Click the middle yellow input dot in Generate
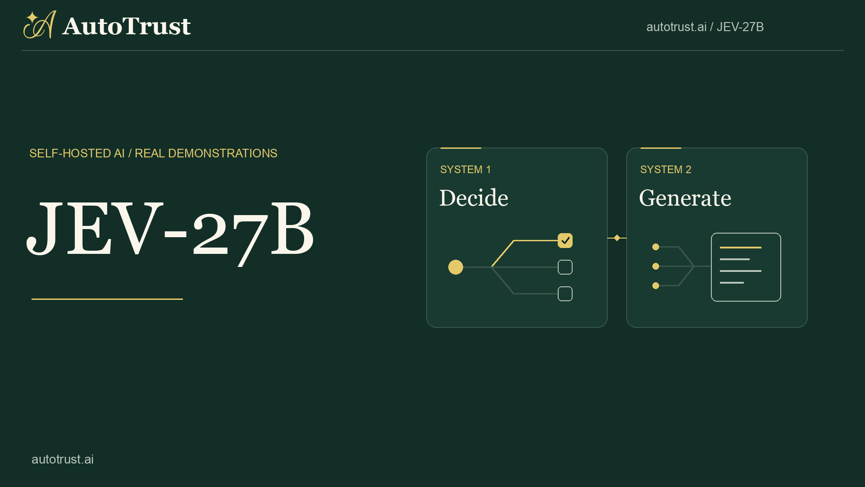 click(656, 266)
